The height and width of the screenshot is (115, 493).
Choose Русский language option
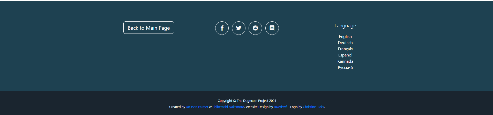pyautogui.click(x=345, y=68)
